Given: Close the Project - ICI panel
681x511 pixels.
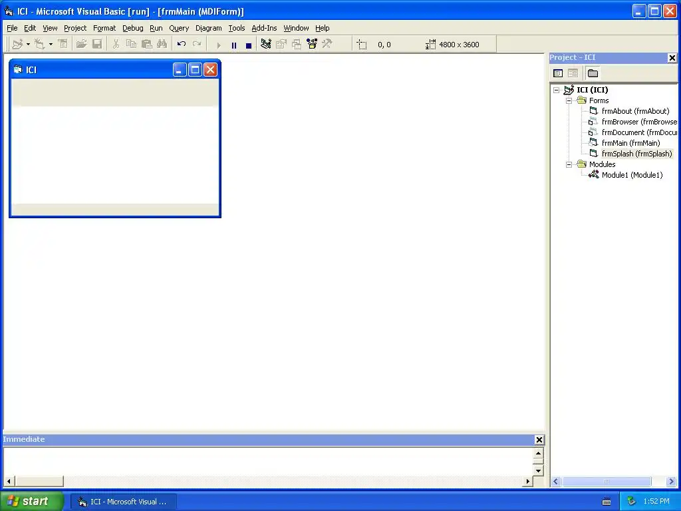Looking at the screenshot, I should (x=672, y=58).
